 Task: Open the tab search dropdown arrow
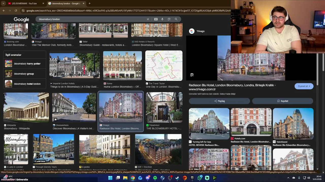pyautogui.click(x=3, y=3)
